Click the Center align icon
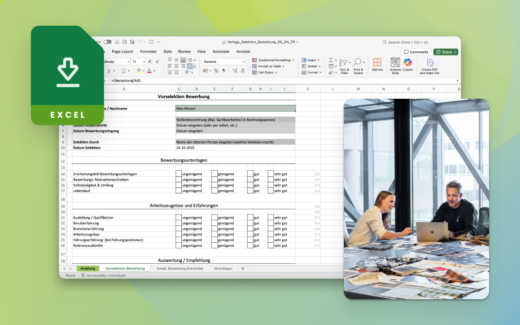The height and width of the screenshot is (325, 520). [177, 66]
